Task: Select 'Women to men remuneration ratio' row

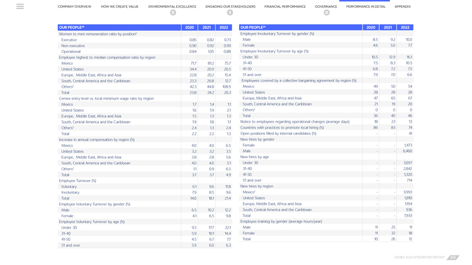Action: (x=145, y=34)
